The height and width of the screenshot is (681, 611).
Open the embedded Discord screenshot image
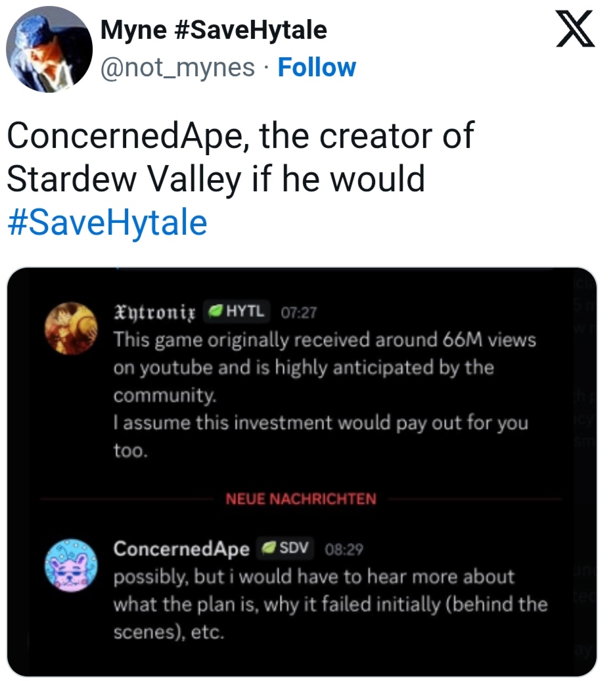point(302,472)
